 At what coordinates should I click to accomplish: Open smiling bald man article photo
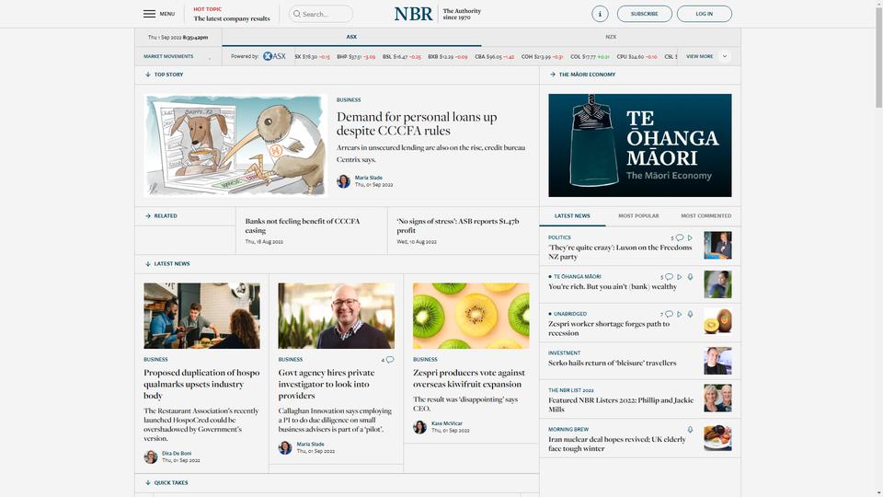tap(337, 316)
